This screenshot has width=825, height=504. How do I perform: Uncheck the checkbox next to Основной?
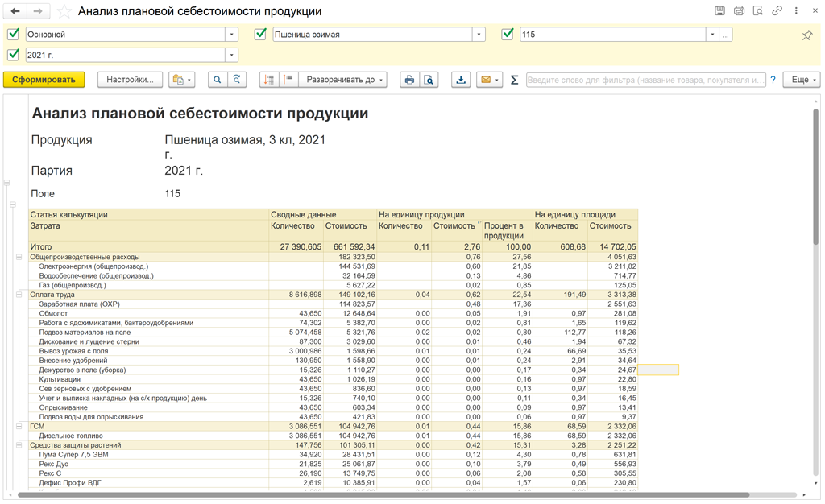click(13, 35)
